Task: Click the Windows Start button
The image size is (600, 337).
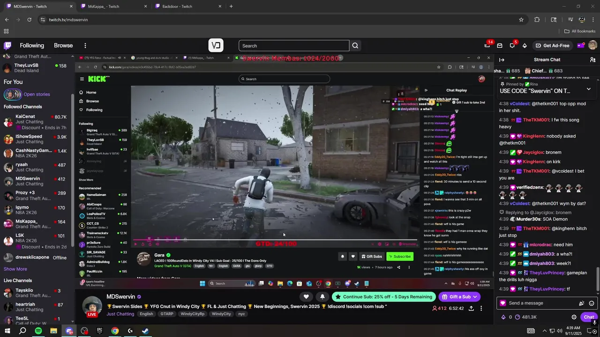Action: (x=7, y=331)
